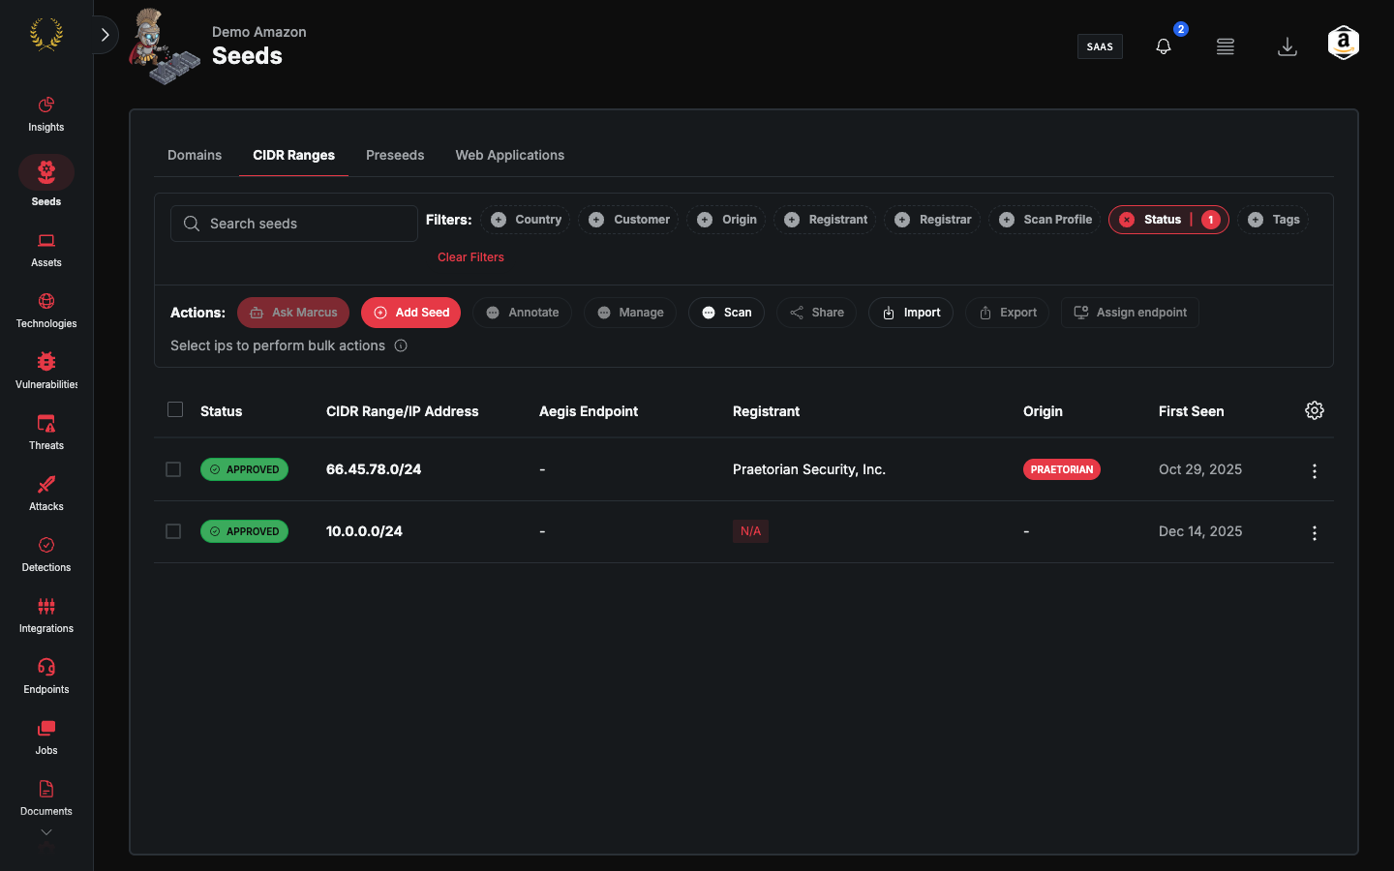
Task: Open the Country filter dropdown
Action: (526, 220)
